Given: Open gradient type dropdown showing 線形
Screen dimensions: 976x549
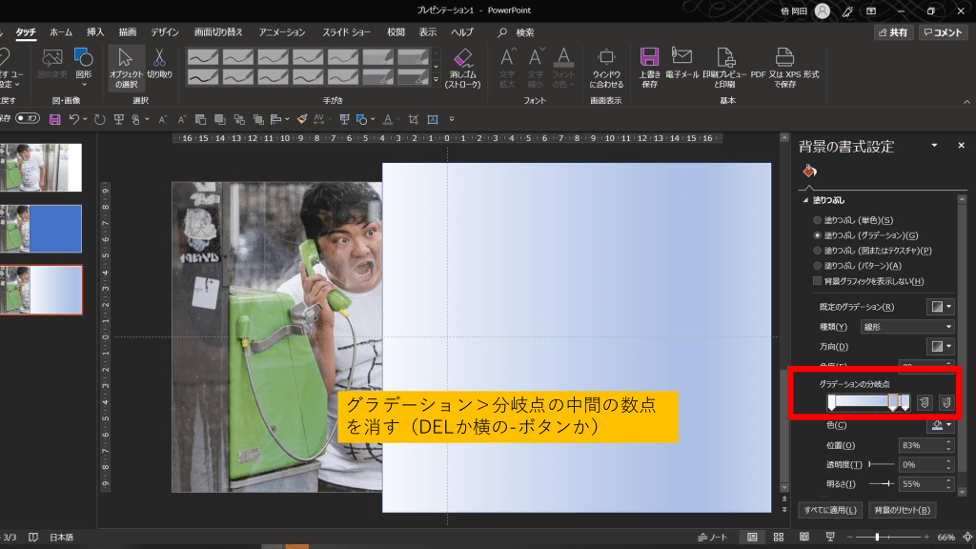Looking at the screenshot, I should pyautogui.click(x=906, y=327).
